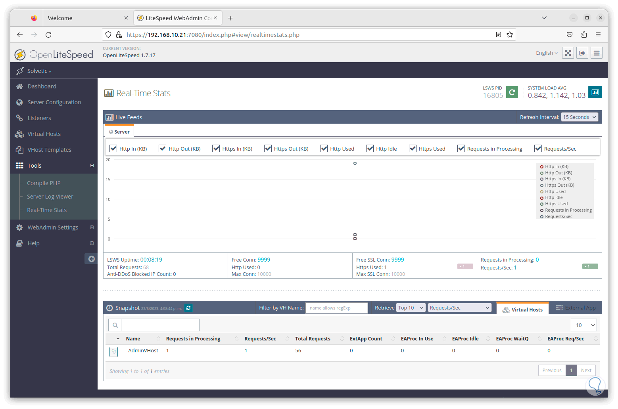The height and width of the screenshot is (409, 618).
Task: Switch to the Welcome browser tab
Action: click(x=87, y=18)
